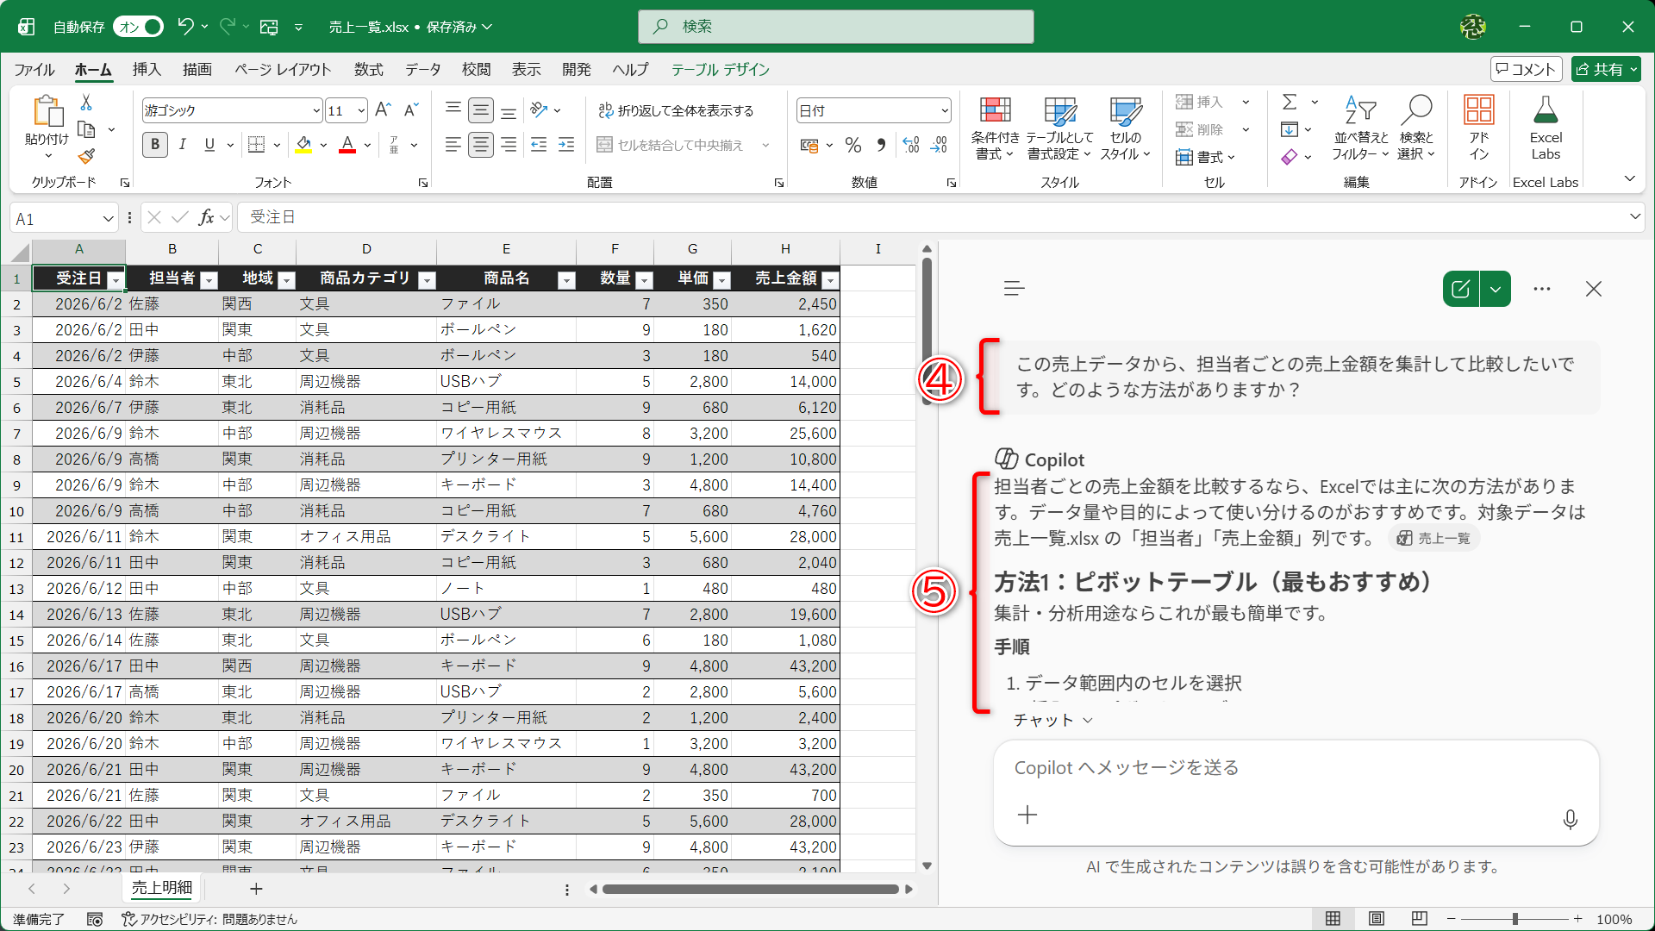Open the 受注日 column filter dropdown
This screenshot has height=931, width=1655.
[x=116, y=280]
